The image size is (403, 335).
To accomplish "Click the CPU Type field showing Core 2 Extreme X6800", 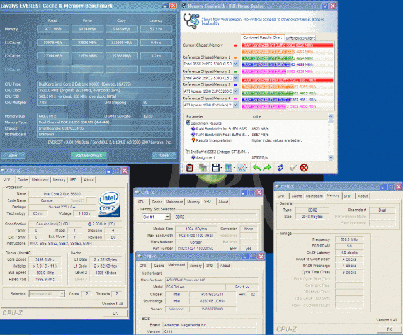I will 105,84.
